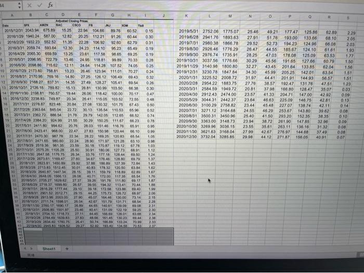Click the CSCO column label cell

[76, 25]
